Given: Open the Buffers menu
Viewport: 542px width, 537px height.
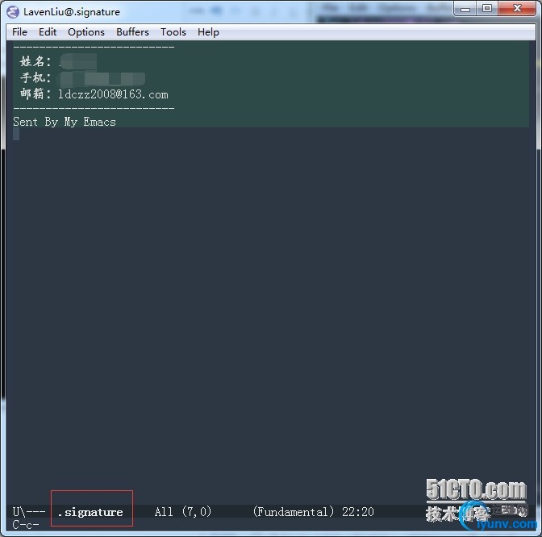Looking at the screenshot, I should point(132,32).
